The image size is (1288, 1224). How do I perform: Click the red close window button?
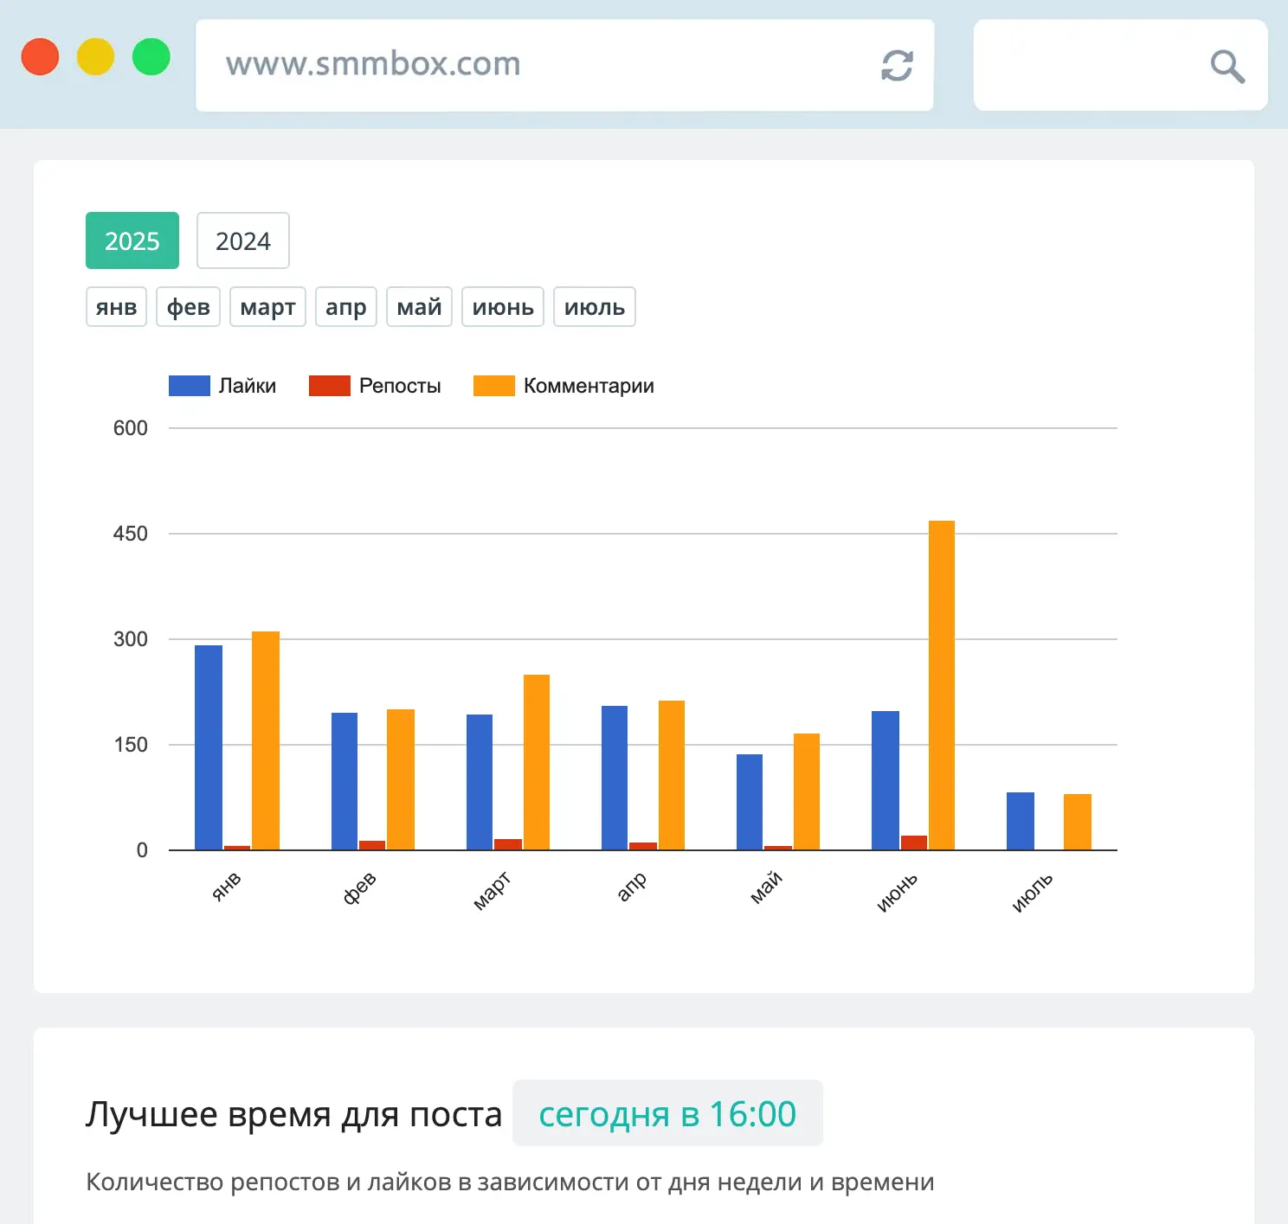pyautogui.click(x=40, y=57)
